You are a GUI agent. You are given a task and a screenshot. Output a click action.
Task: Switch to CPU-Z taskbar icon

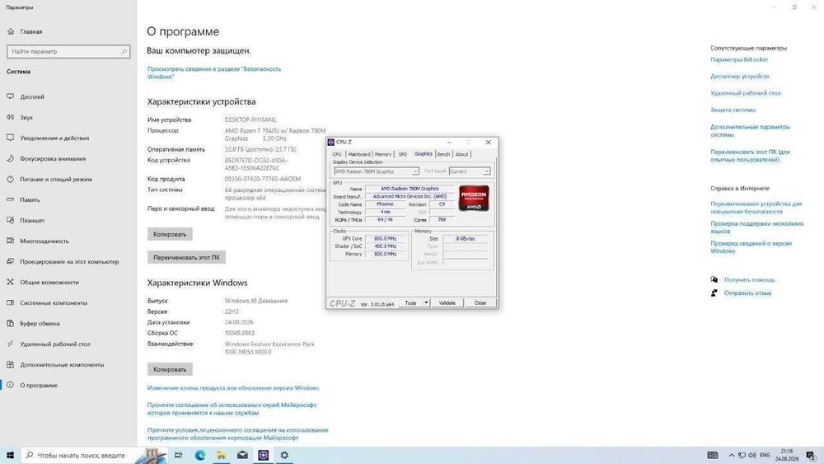coord(264,455)
